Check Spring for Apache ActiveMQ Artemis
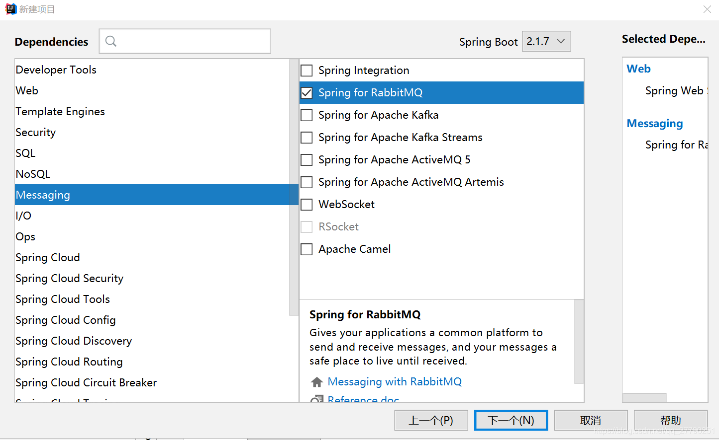The width and height of the screenshot is (719, 440). [307, 182]
